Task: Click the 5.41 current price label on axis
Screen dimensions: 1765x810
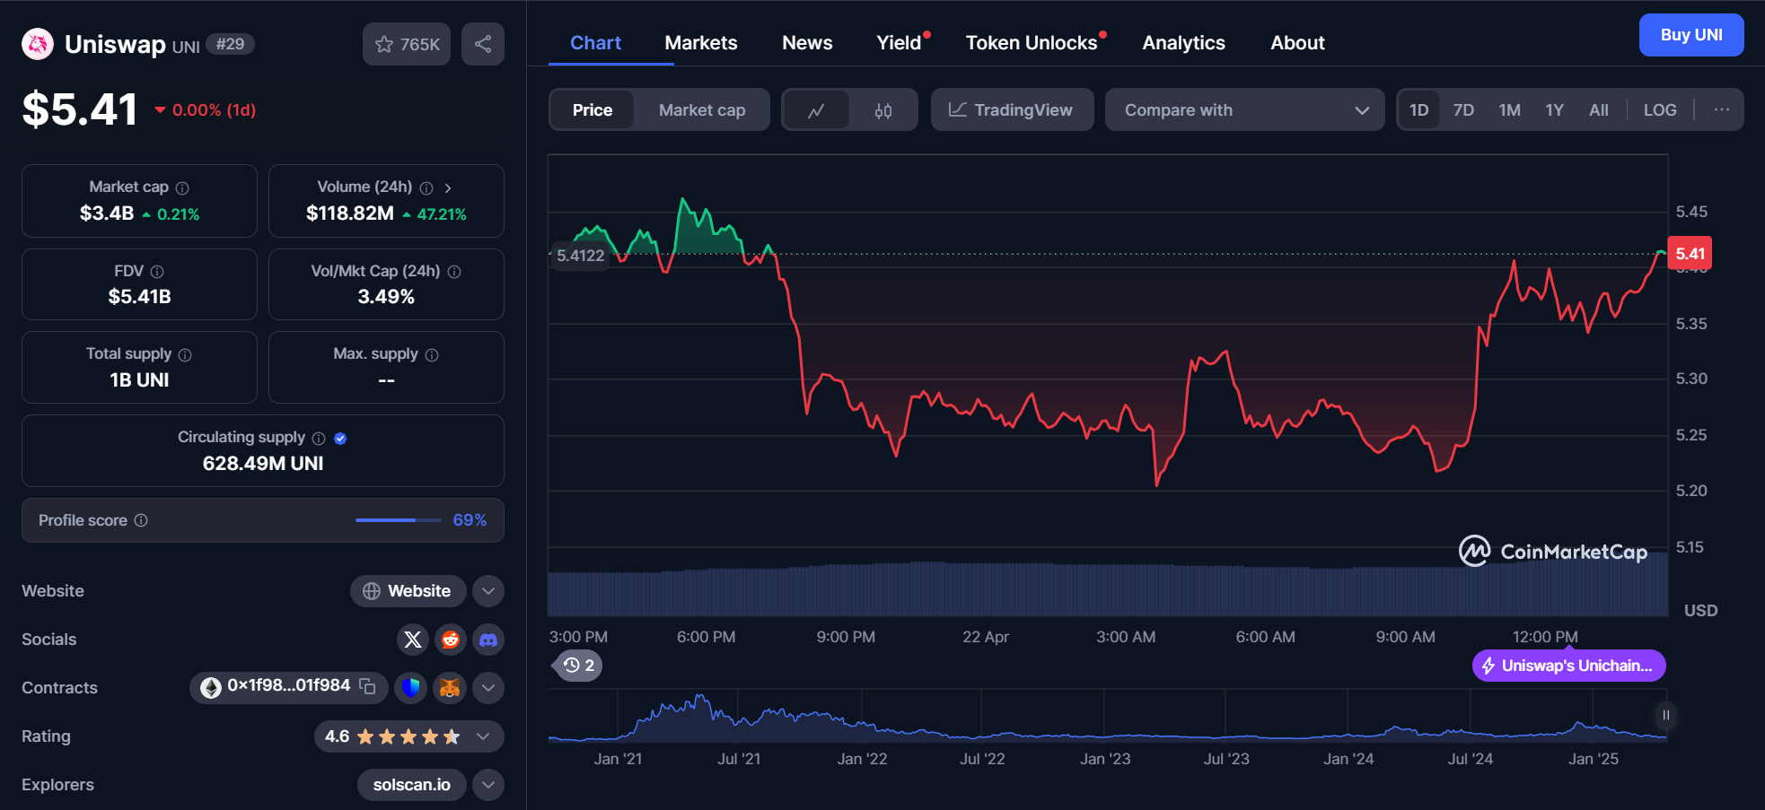Action: tap(1690, 253)
